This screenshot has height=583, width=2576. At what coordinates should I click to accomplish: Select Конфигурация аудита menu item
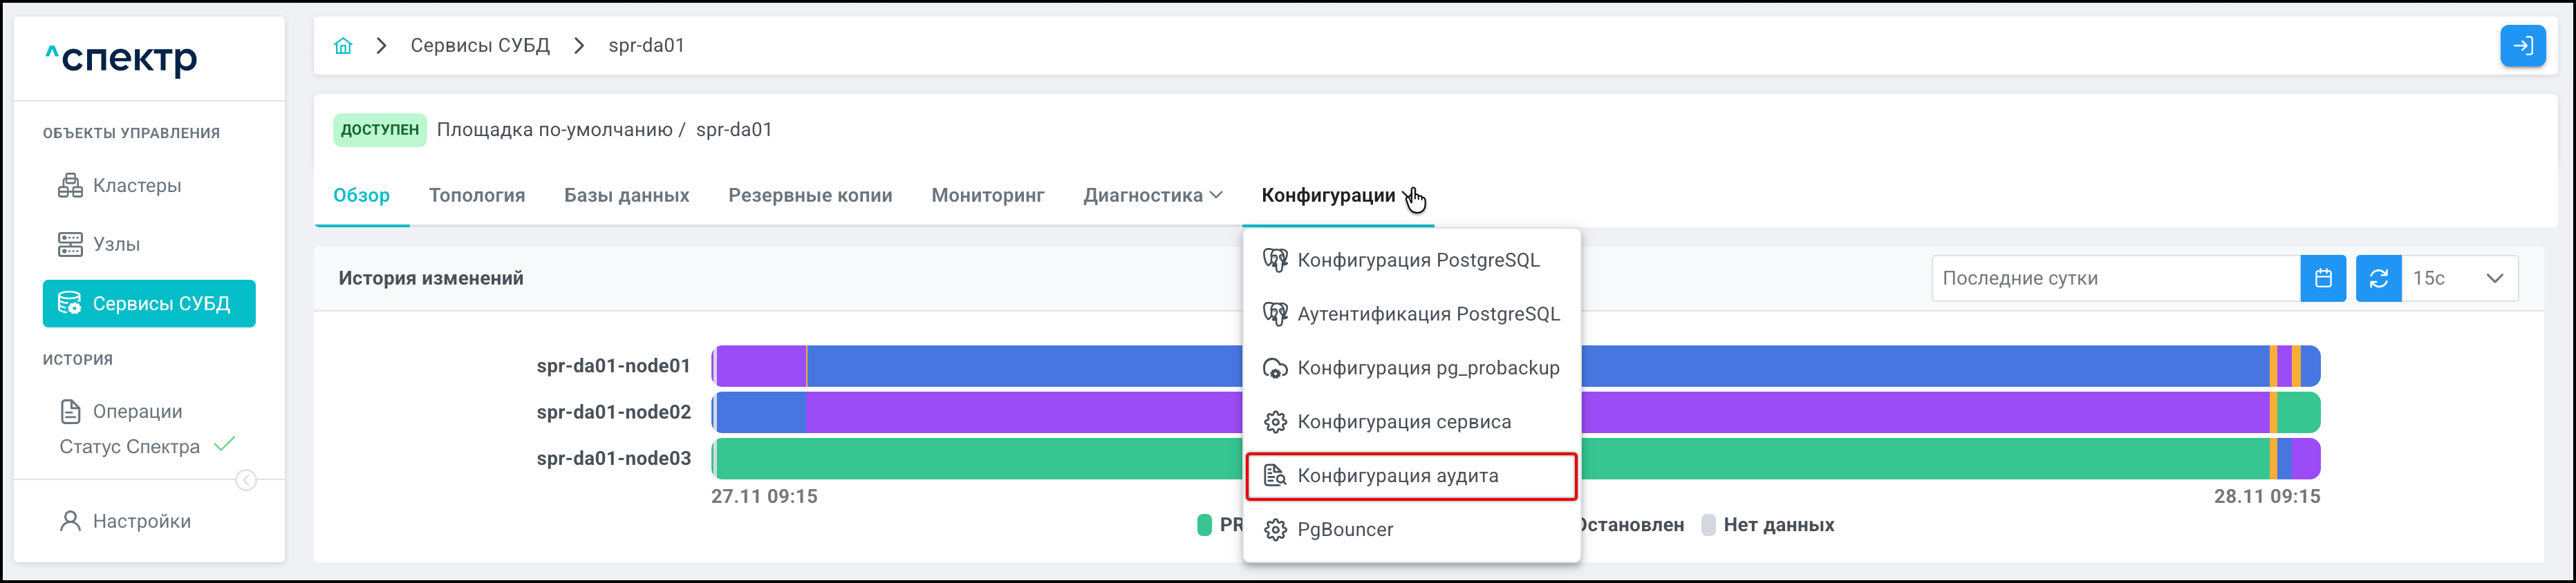coord(1397,476)
